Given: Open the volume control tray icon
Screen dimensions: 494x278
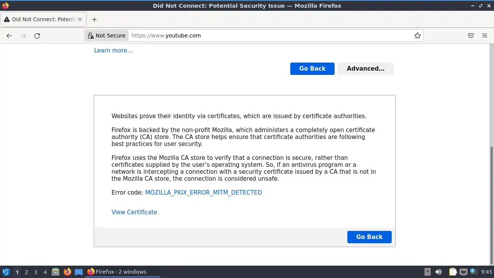Looking at the screenshot, I should (x=438, y=272).
